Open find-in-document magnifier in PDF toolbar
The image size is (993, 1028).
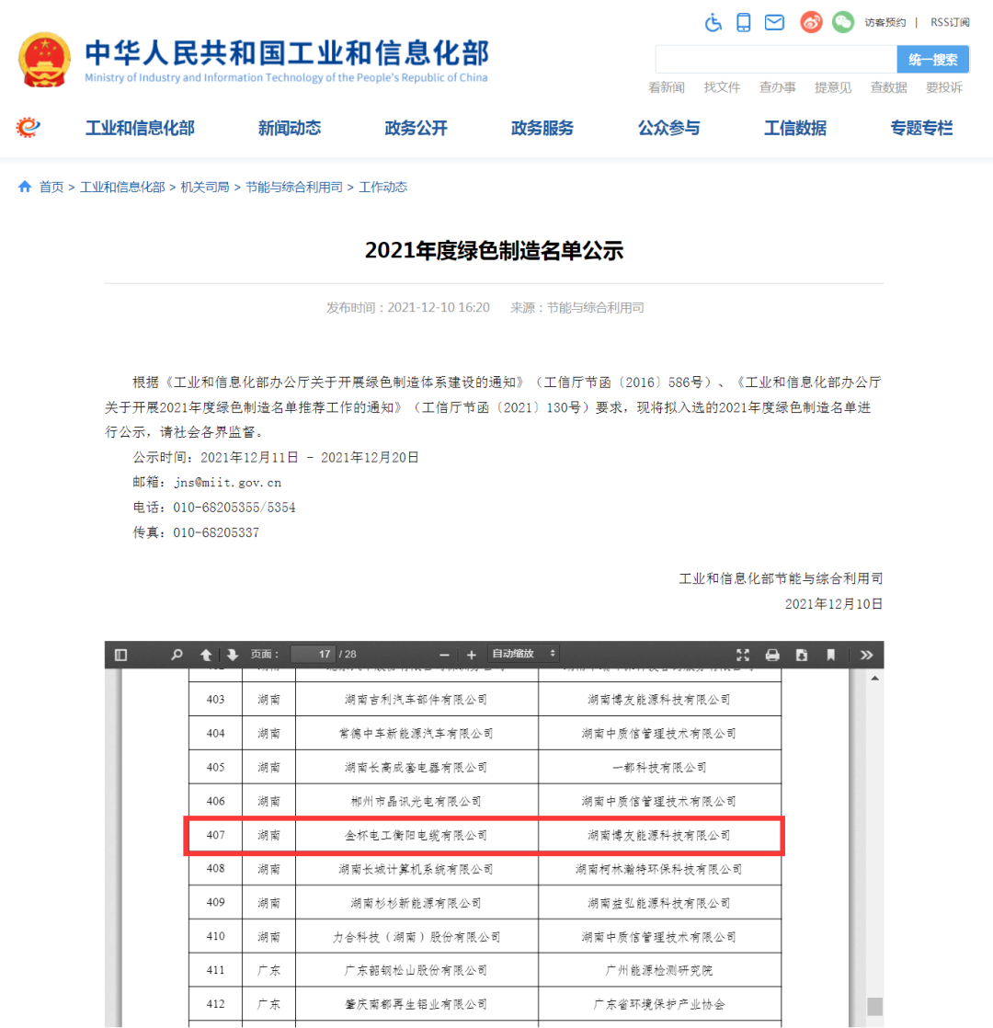click(177, 655)
